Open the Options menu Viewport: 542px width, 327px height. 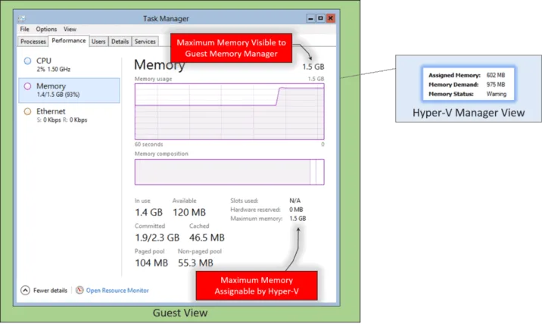click(x=46, y=29)
